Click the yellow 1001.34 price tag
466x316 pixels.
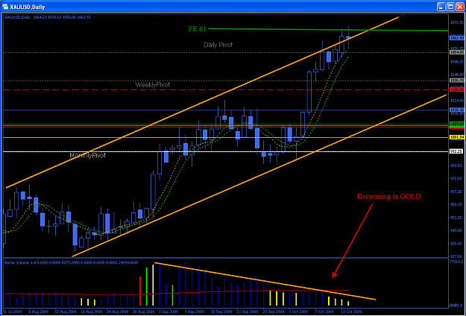coord(456,137)
